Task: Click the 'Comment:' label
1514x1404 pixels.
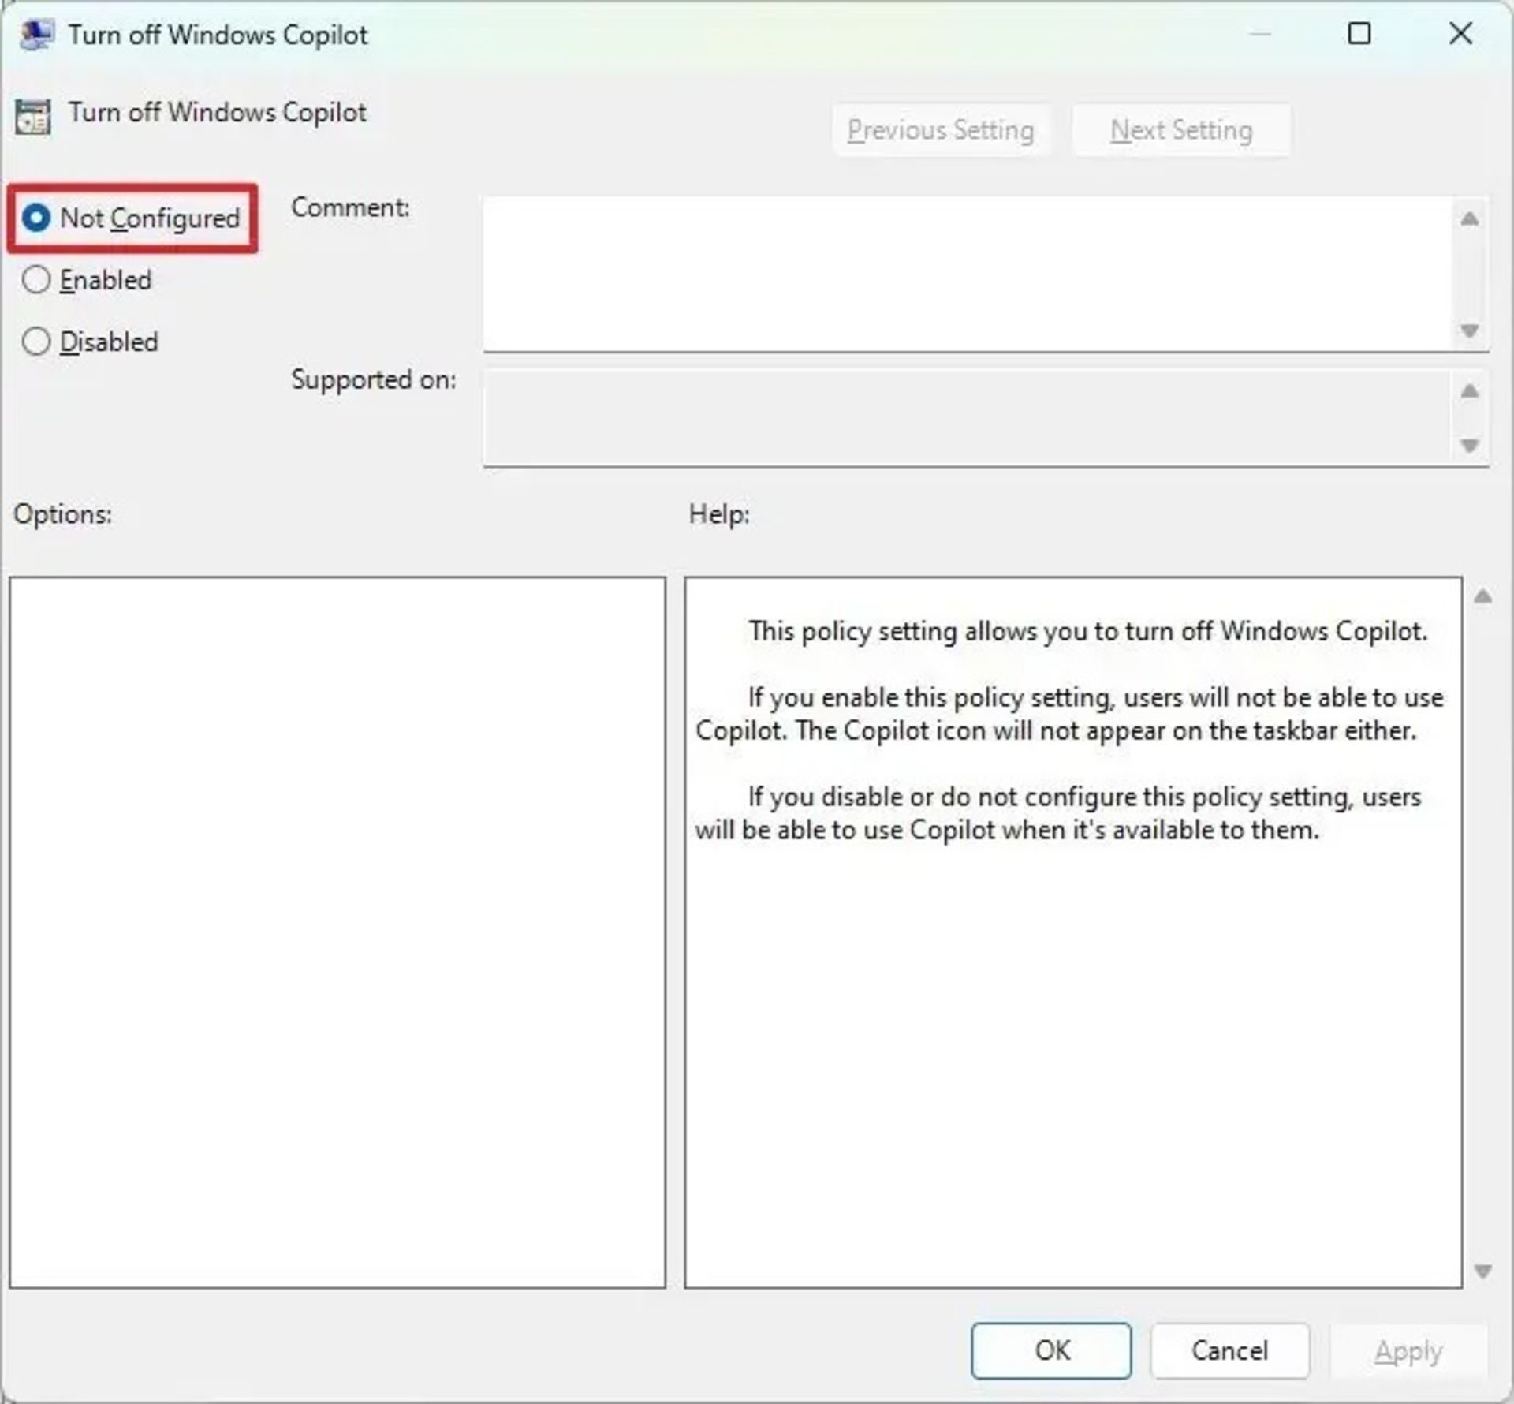Action: pyautogui.click(x=351, y=207)
